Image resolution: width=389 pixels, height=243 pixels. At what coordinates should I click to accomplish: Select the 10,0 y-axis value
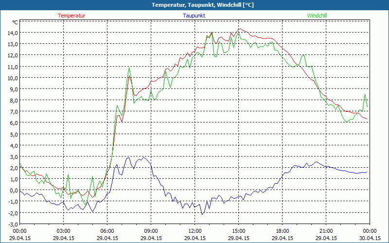point(12,78)
